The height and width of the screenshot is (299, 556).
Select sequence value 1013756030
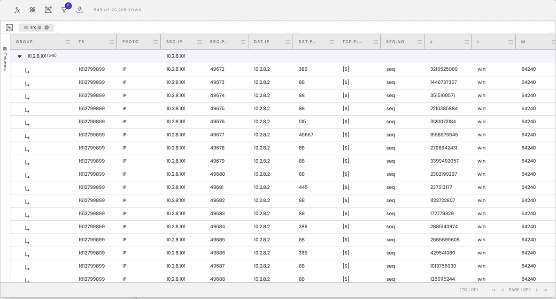coord(443,266)
